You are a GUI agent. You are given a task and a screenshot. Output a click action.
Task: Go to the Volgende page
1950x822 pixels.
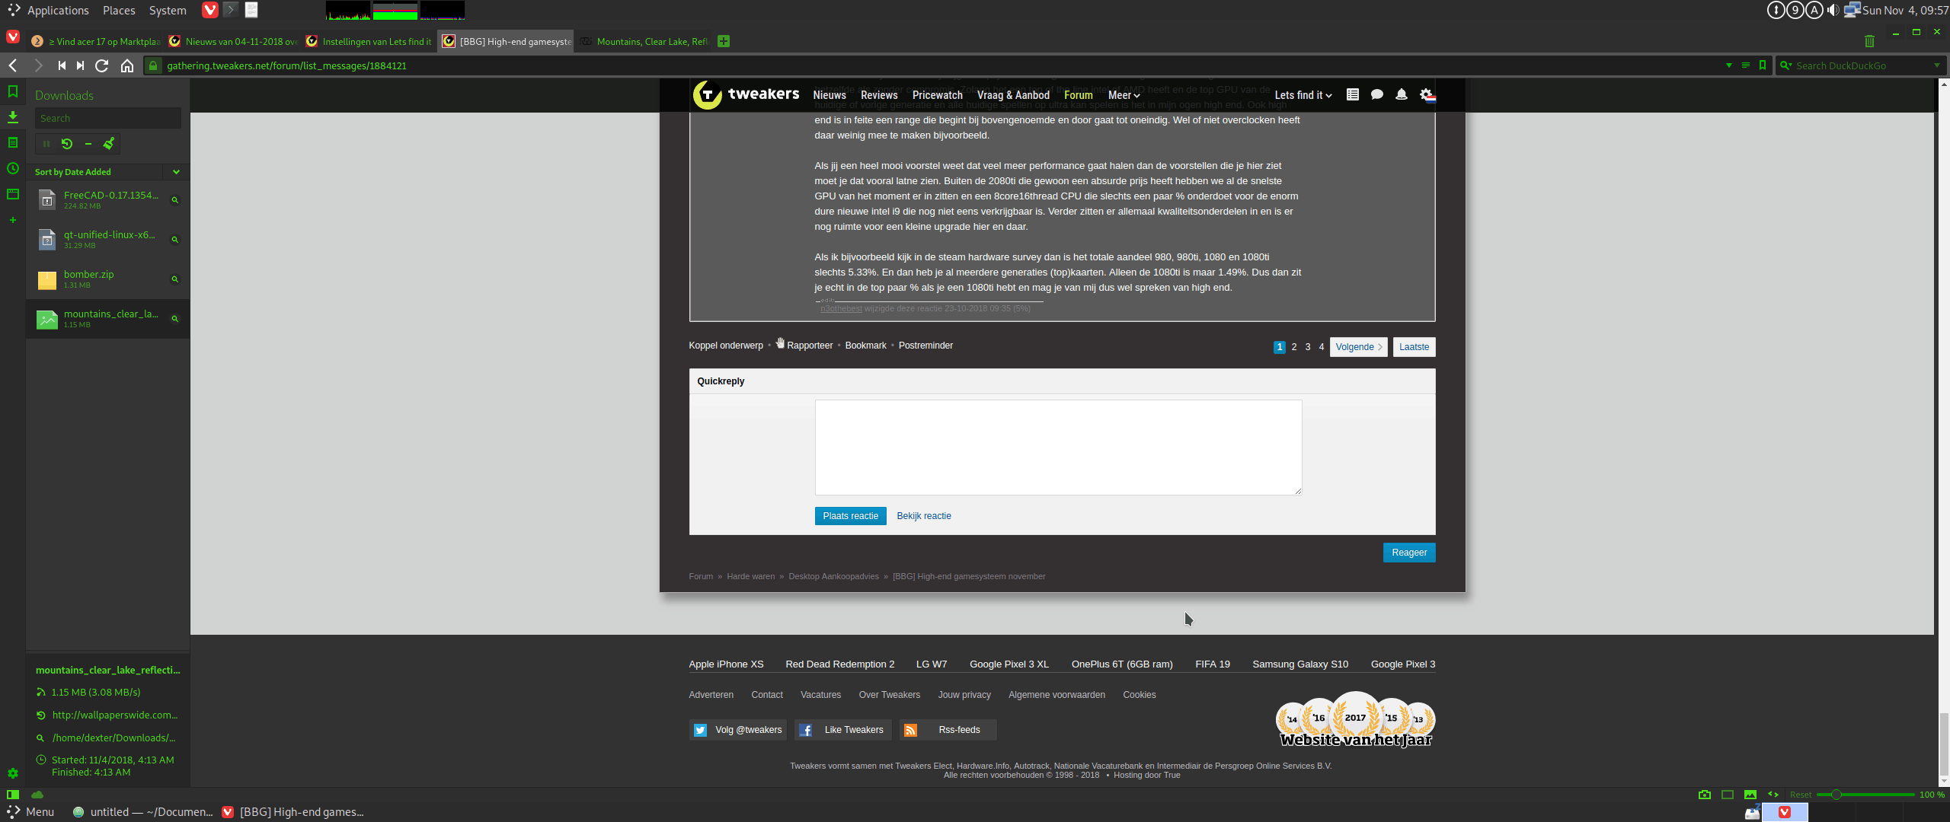click(x=1358, y=347)
